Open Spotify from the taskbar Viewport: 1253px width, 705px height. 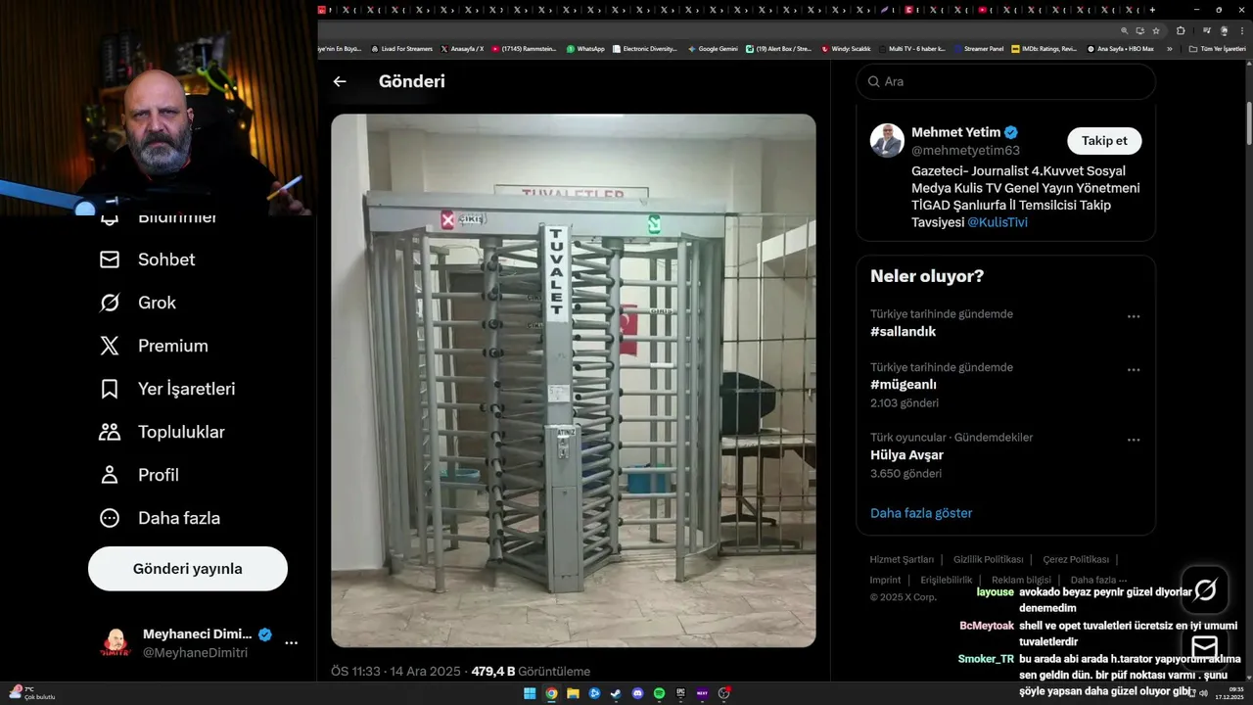pyautogui.click(x=659, y=693)
